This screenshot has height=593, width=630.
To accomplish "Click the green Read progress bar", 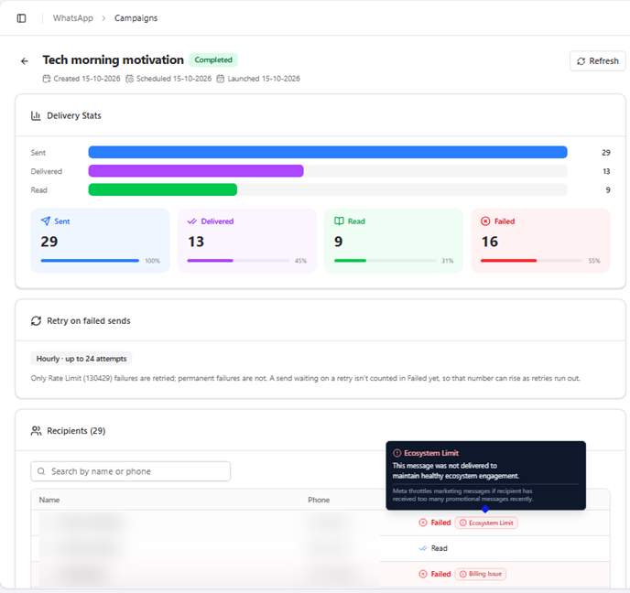I will click(x=162, y=189).
